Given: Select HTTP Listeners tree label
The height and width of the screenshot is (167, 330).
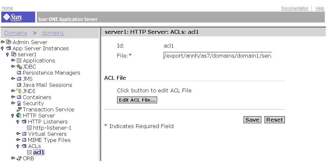Looking at the screenshot, I should pos(48,122).
